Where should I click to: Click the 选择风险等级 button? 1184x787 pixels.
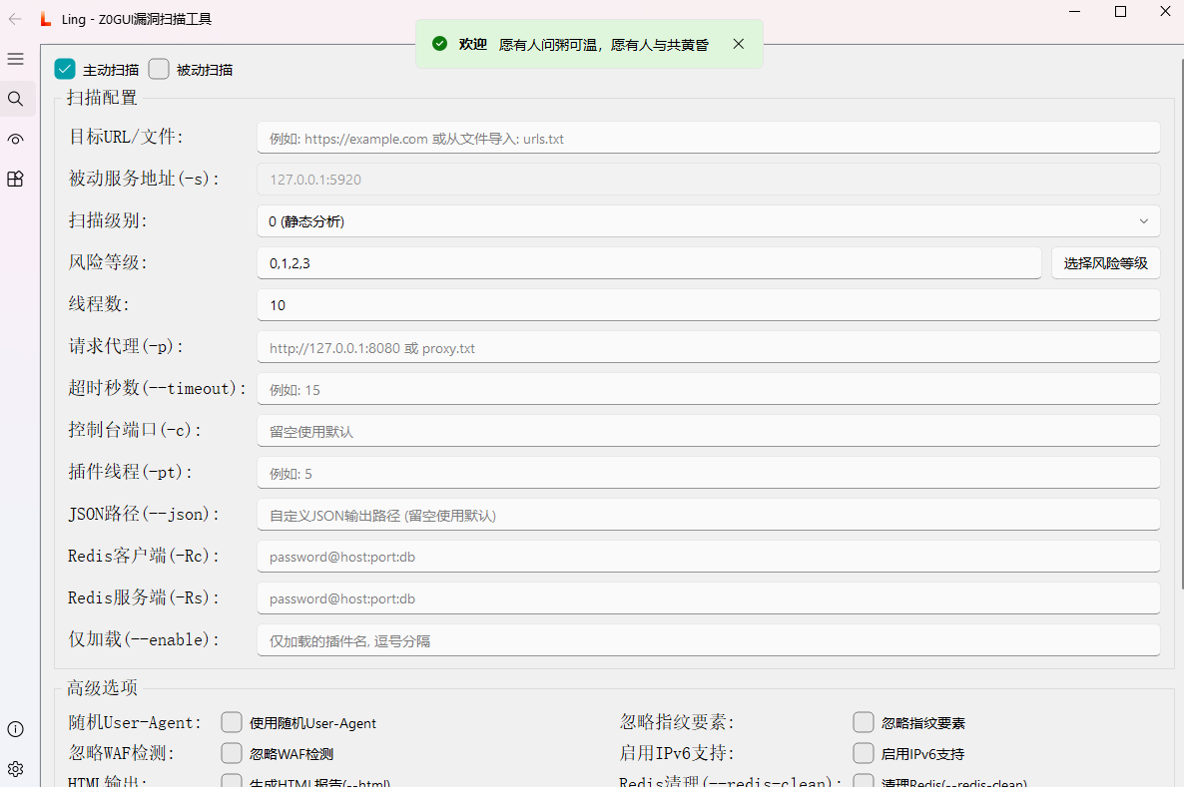(x=1105, y=263)
